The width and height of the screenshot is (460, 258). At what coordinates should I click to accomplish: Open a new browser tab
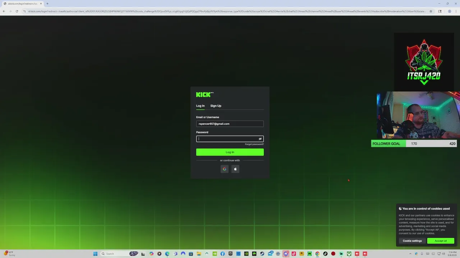tap(47, 4)
